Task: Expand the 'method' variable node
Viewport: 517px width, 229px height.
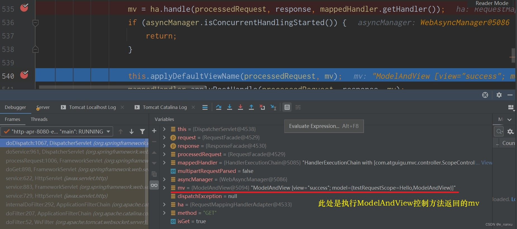Action: point(165,213)
